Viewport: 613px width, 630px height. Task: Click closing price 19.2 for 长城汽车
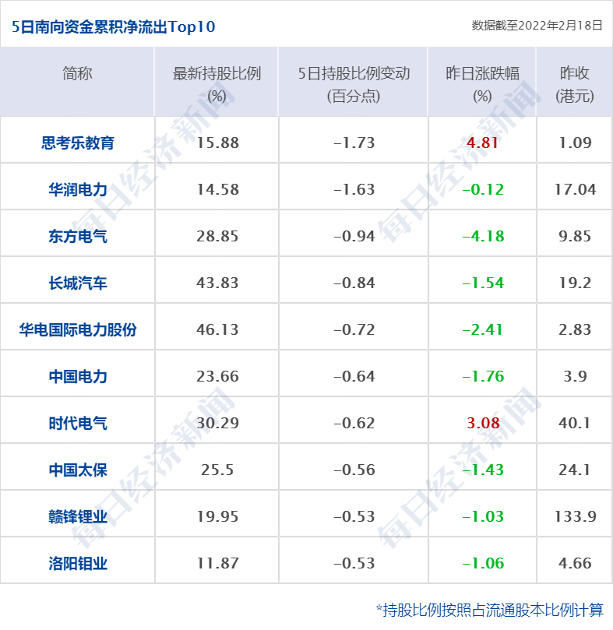click(x=575, y=283)
